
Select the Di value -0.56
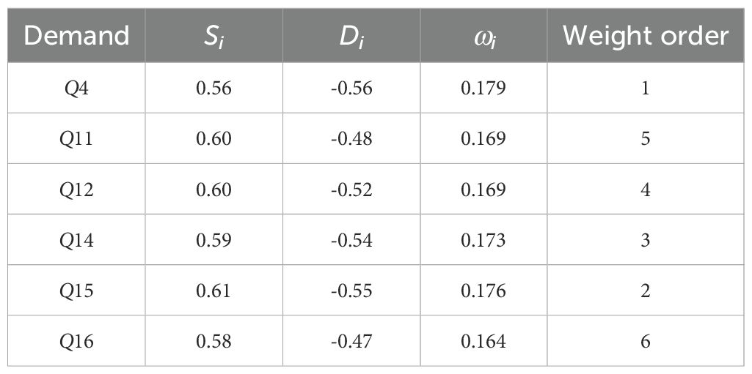tap(351, 89)
